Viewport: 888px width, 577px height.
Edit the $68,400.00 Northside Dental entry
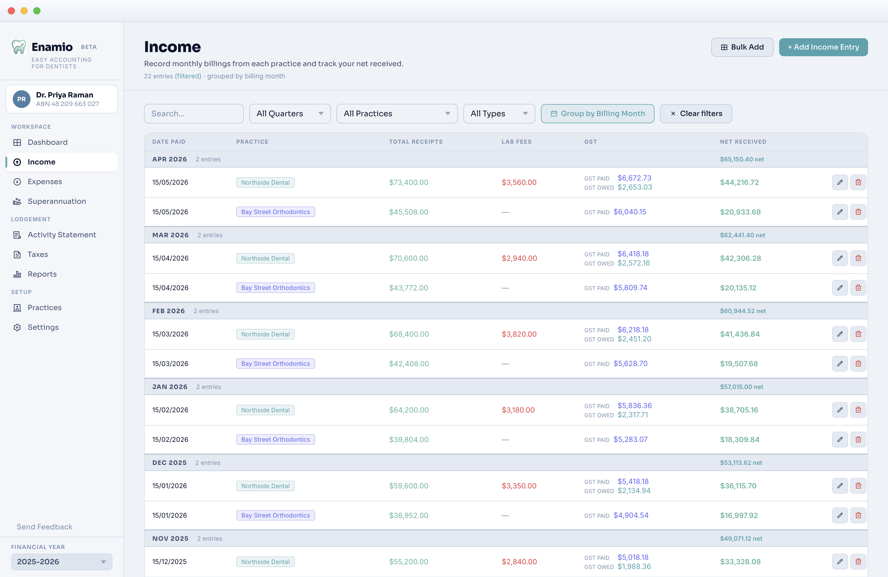840,334
